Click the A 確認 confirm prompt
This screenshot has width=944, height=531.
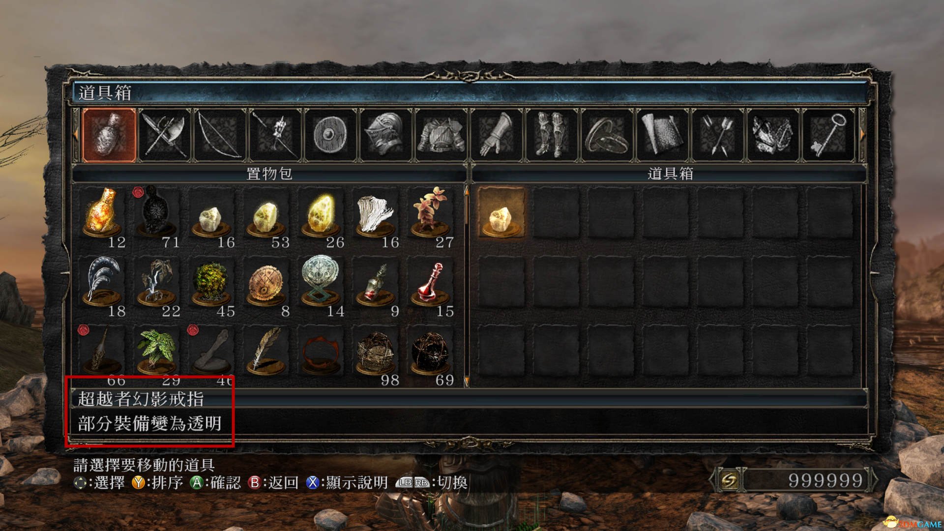point(215,482)
